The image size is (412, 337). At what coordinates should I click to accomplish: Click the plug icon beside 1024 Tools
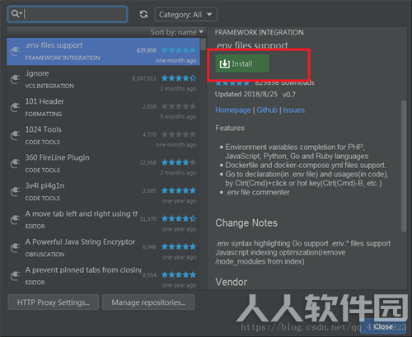[x=15, y=135]
